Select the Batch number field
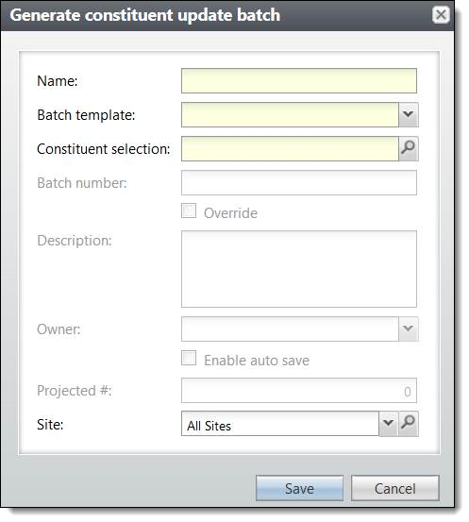Image resolution: width=469 pixels, height=522 pixels. click(299, 183)
